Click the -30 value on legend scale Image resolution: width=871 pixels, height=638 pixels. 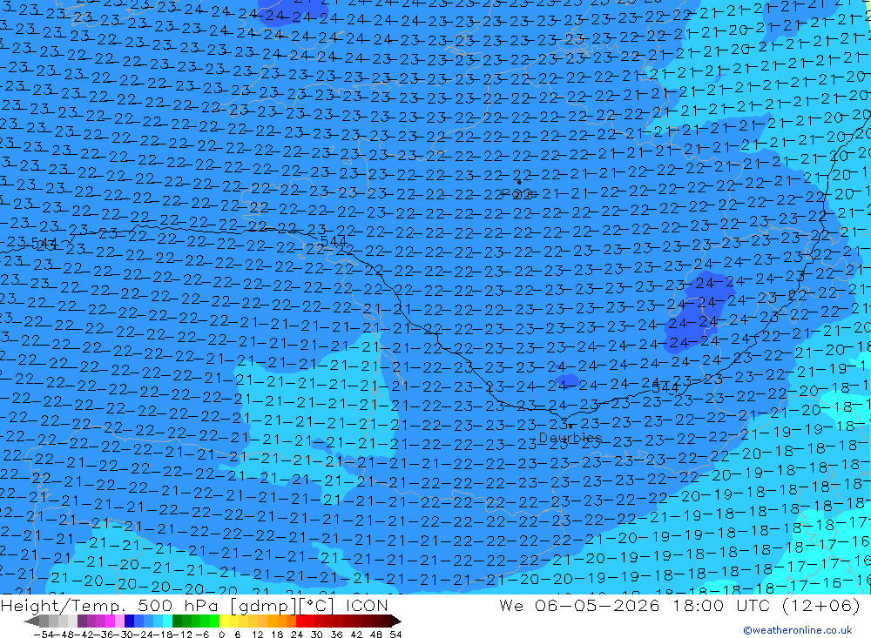tap(124, 635)
